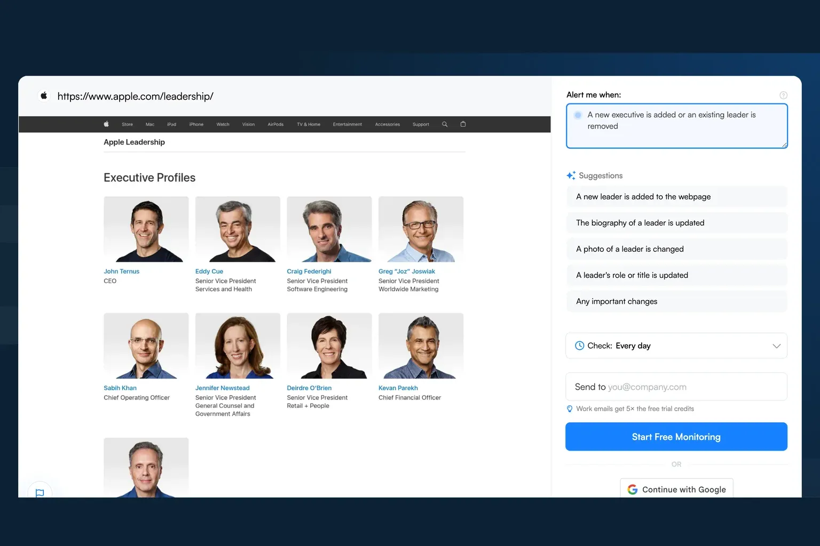The width and height of the screenshot is (820, 546).
Task: Select suggestion A photo of a leader changed
Action: point(676,249)
